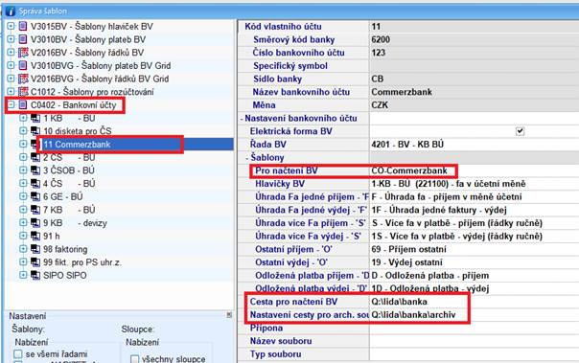Click the icon of 91 h
Screen dimensions: 579x363
click(x=35, y=236)
